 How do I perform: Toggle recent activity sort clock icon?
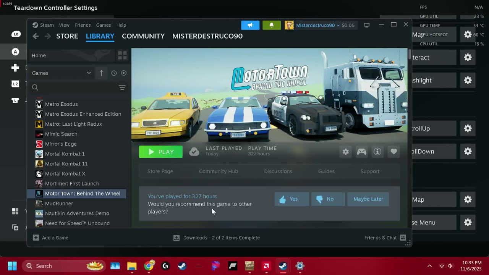click(114, 73)
